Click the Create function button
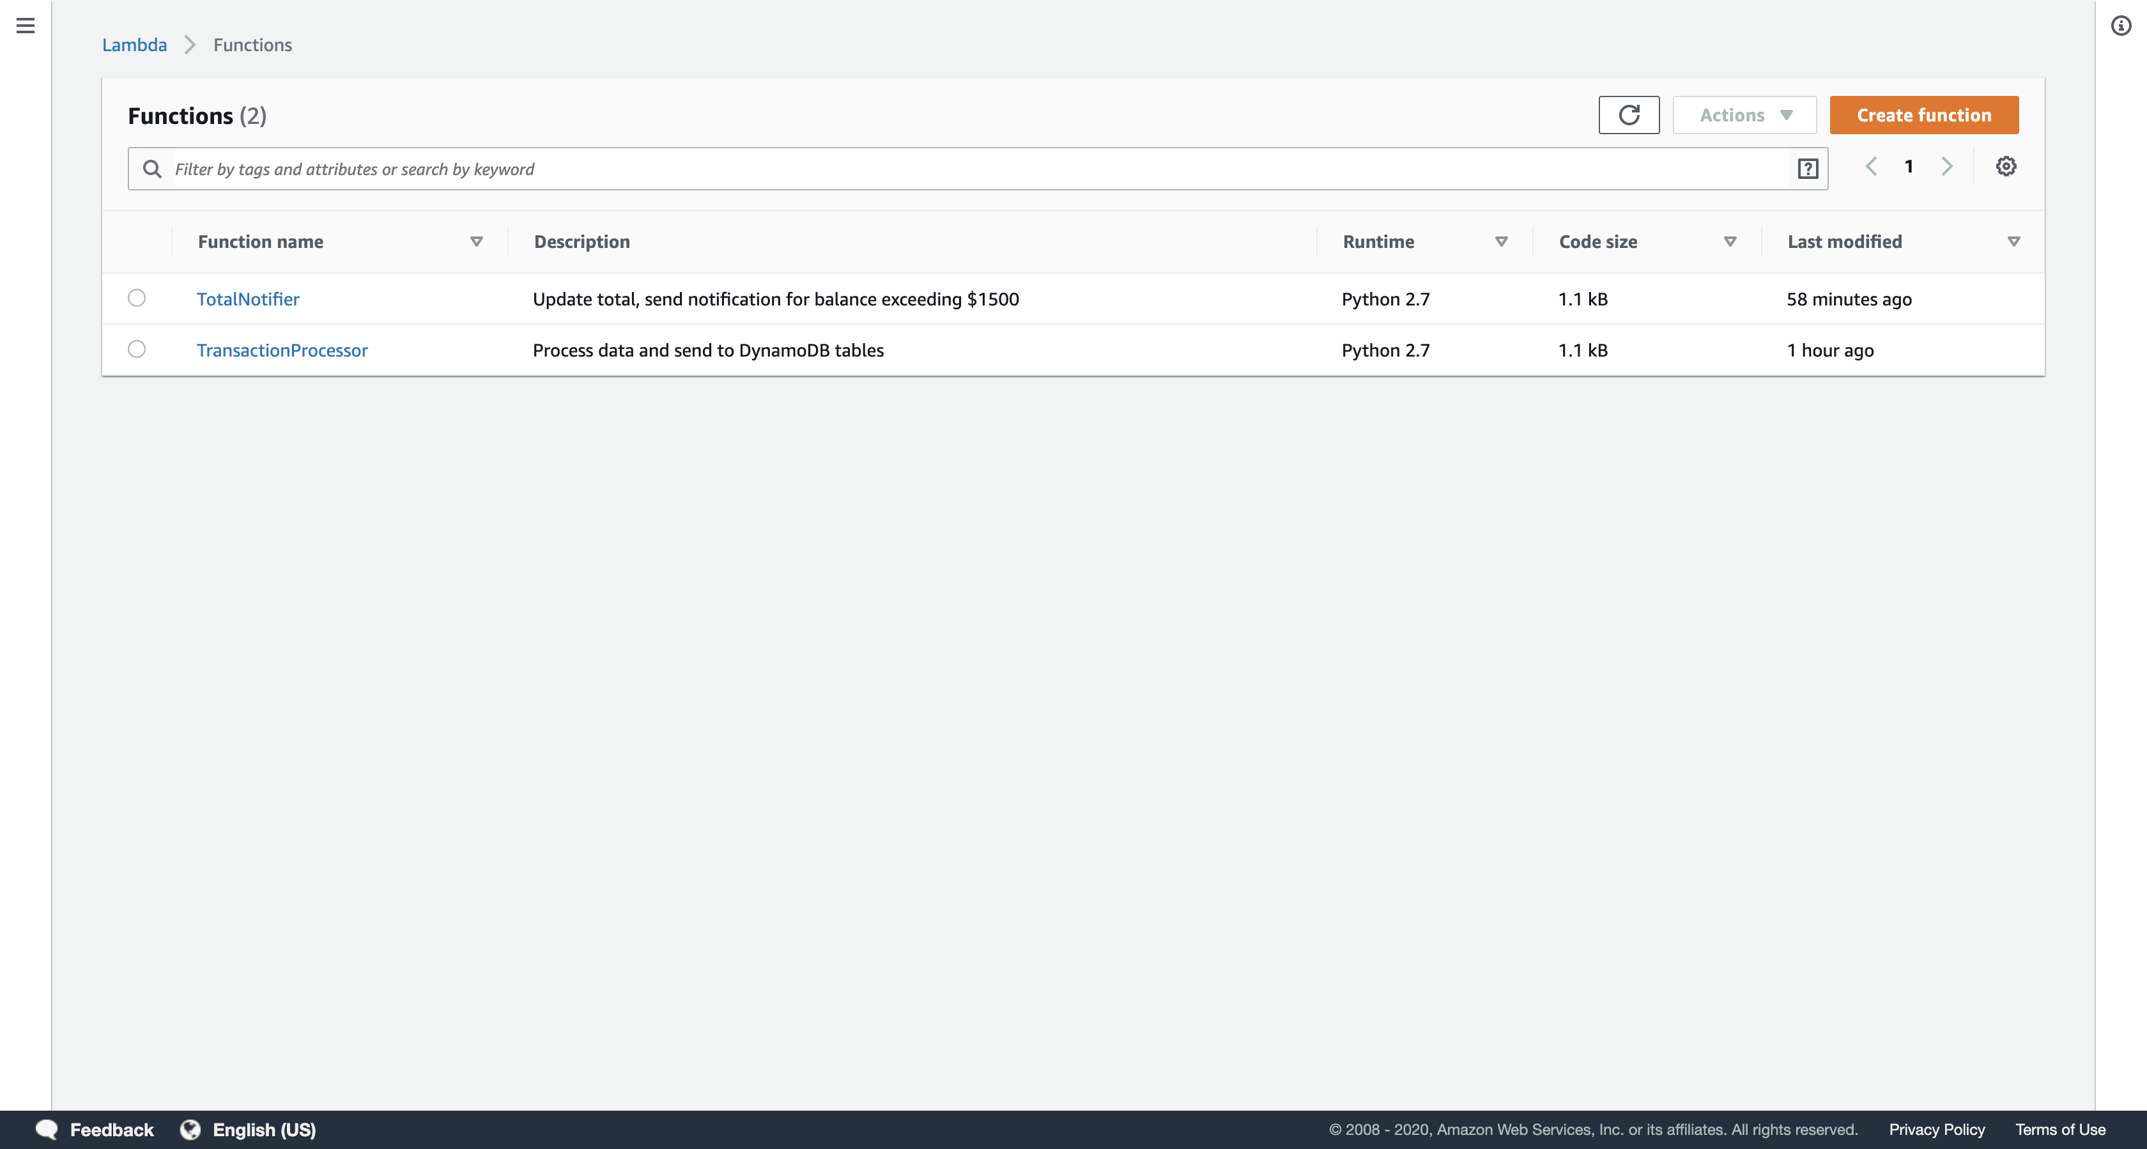Screen dimensions: 2147x1149 1923,115
